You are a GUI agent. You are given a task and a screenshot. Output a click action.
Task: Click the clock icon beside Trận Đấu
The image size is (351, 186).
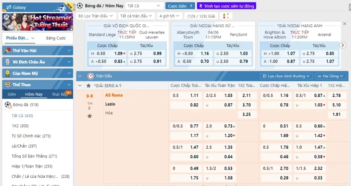(x=90, y=76)
